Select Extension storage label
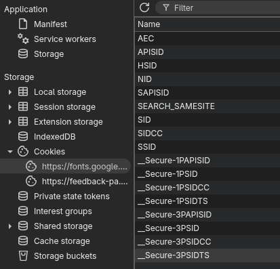The width and height of the screenshot is (280, 269). [68, 122]
